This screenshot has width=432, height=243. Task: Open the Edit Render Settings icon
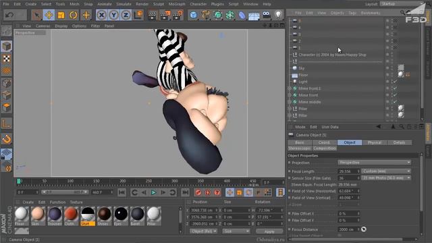coord(178,15)
